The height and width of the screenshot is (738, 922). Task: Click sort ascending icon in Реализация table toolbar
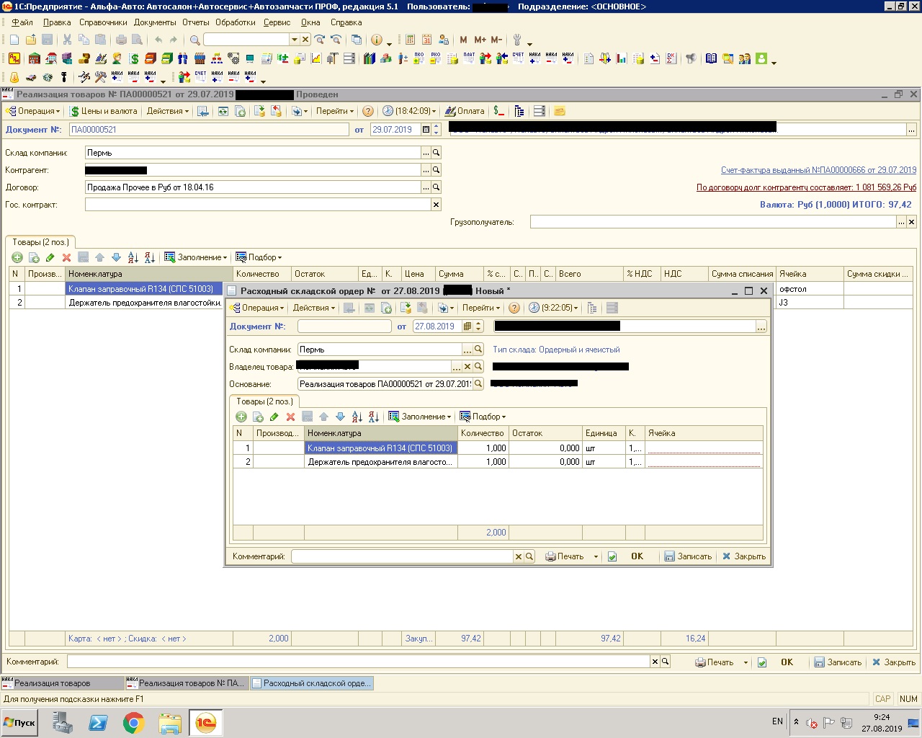pos(133,257)
